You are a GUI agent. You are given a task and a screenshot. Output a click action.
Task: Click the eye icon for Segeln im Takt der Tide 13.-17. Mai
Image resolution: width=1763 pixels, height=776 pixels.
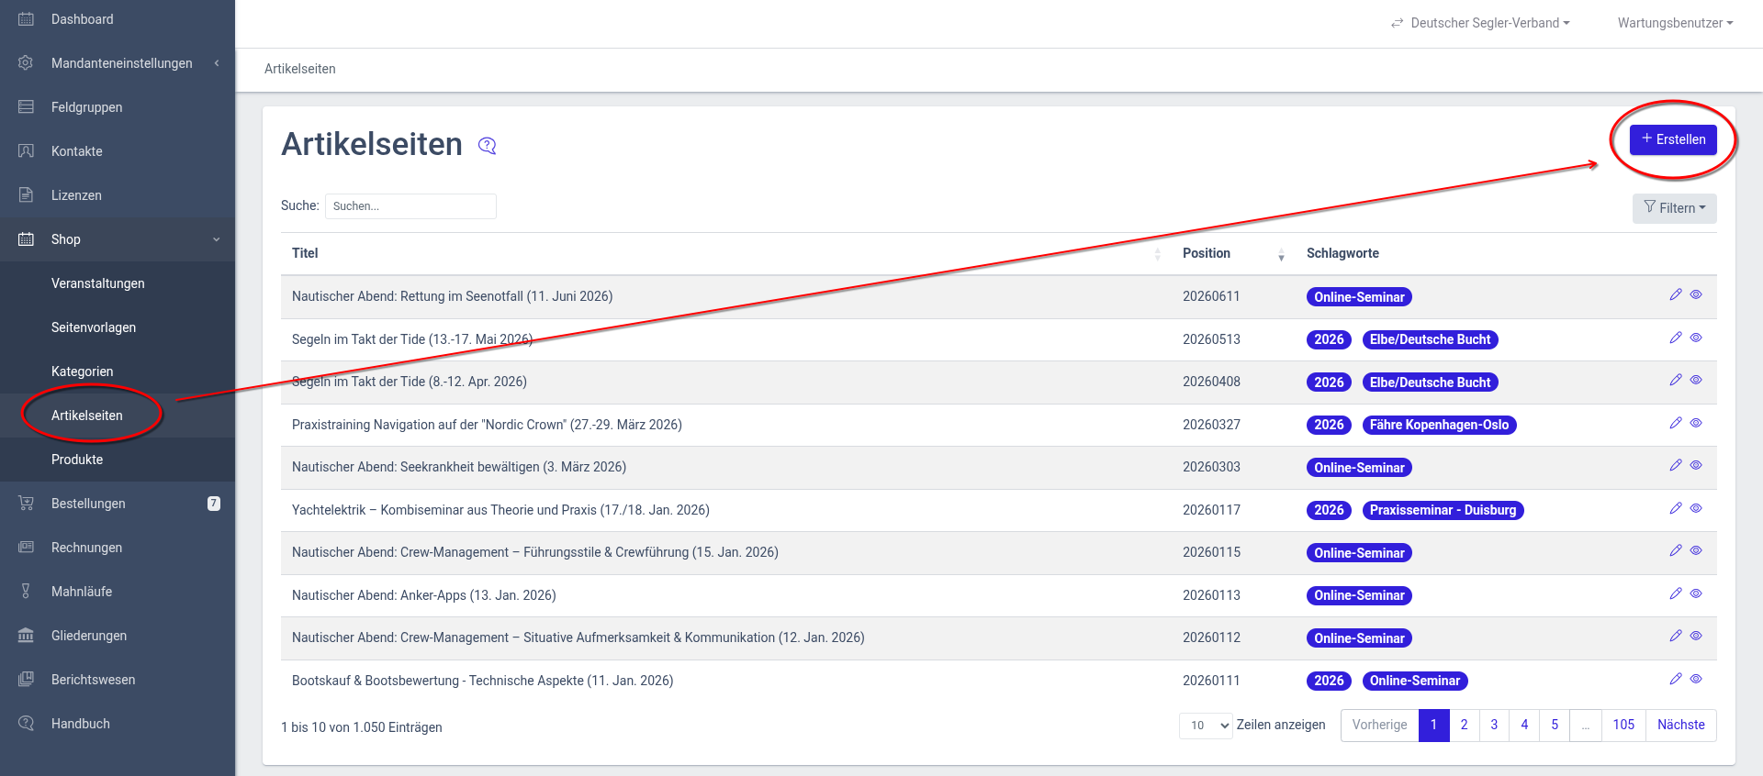[x=1696, y=338]
